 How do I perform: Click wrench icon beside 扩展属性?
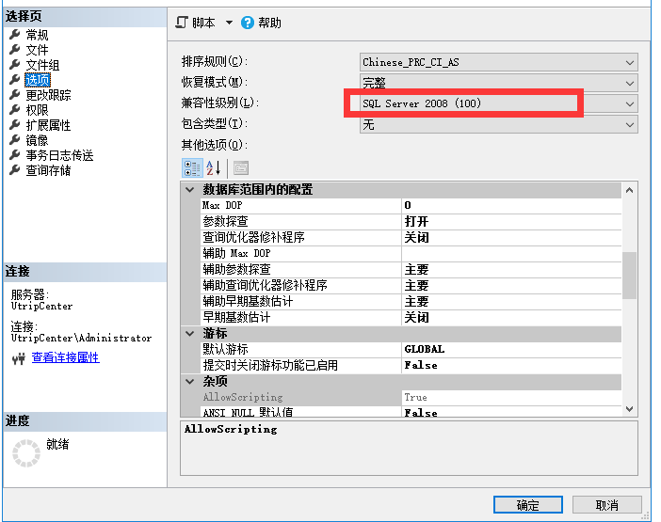(x=15, y=124)
